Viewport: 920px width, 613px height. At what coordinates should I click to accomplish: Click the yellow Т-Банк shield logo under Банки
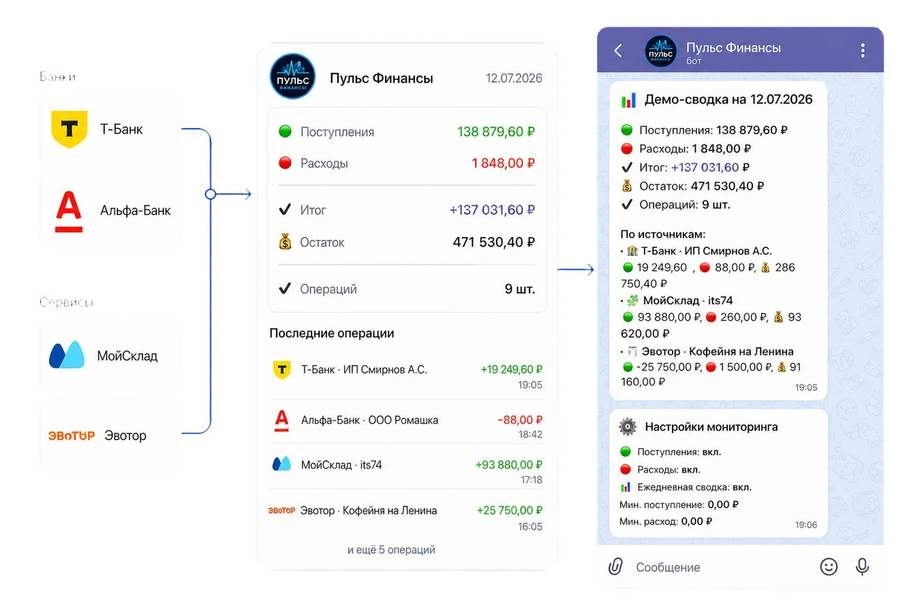click(x=70, y=129)
